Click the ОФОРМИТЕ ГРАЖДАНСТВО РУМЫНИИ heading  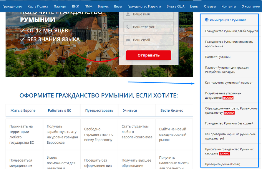[x=99, y=95]
